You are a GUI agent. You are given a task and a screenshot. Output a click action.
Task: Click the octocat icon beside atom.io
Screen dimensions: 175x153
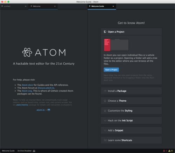point(49,110)
